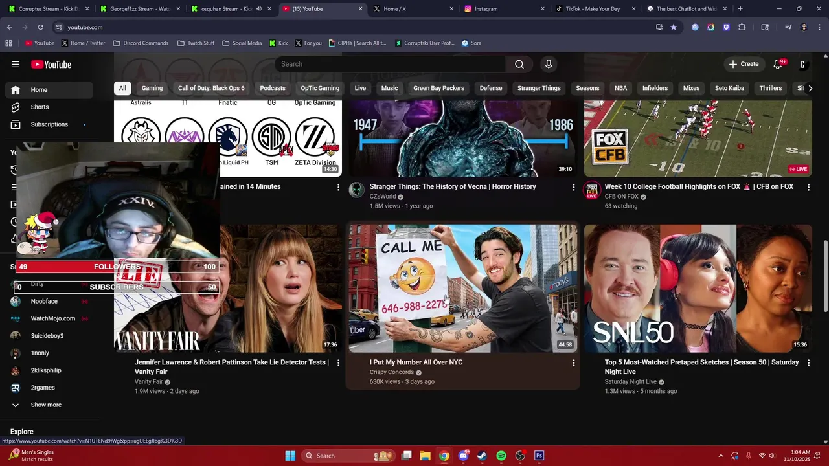This screenshot has width=829, height=466.
Task: Open the FOX CFB live stream thumbnail
Action: click(698, 139)
